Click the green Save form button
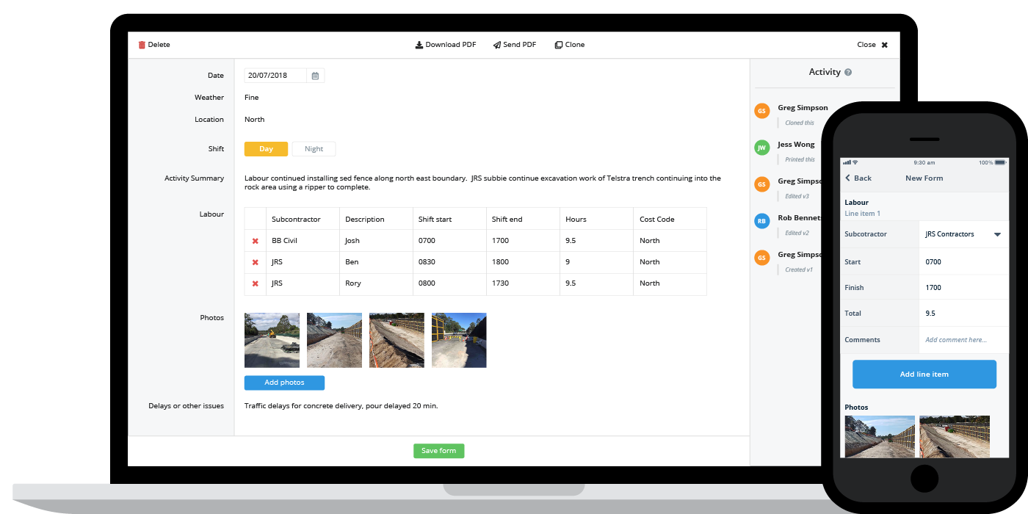This screenshot has height=514, width=1028. (438, 451)
